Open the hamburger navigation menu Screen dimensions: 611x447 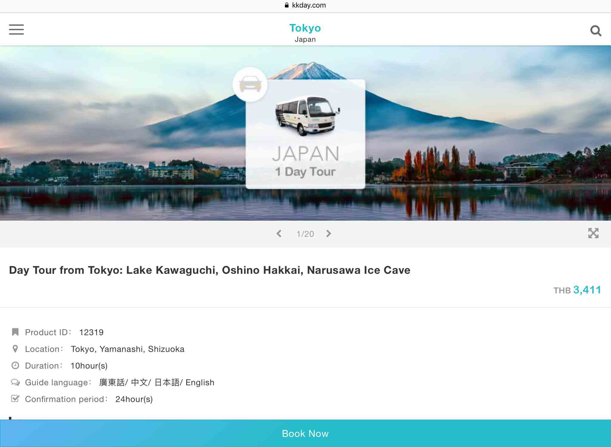[x=16, y=30]
